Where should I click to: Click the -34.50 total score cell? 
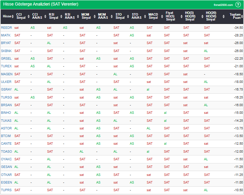238,27
